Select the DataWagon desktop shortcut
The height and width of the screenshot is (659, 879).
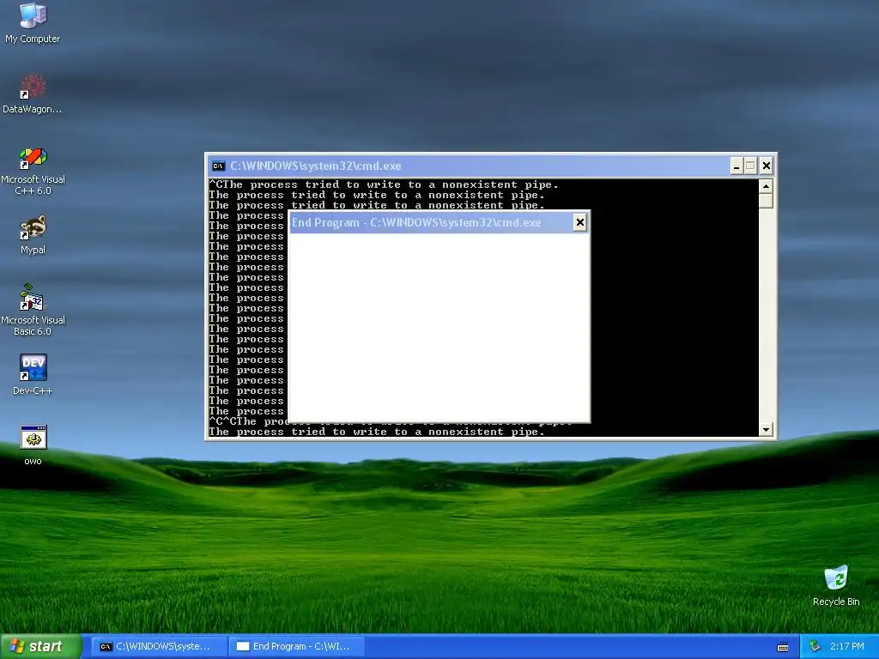point(33,94)
